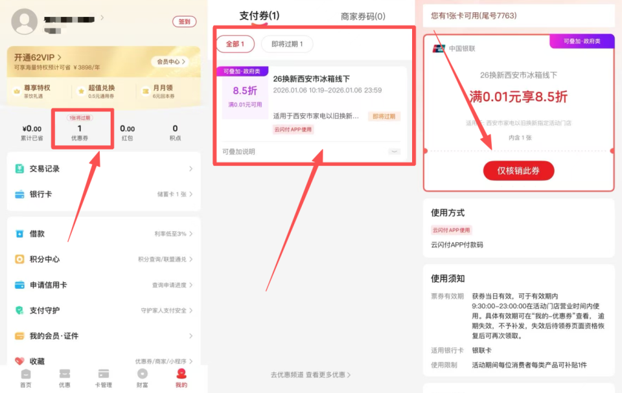Open 交易记录 transaction records via its green icon

pos(18,168)
